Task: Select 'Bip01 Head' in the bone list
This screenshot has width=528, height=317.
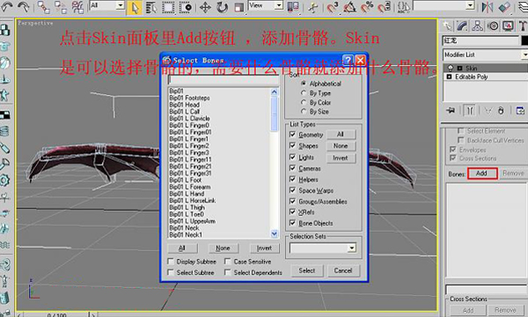Action: point(185,104)
